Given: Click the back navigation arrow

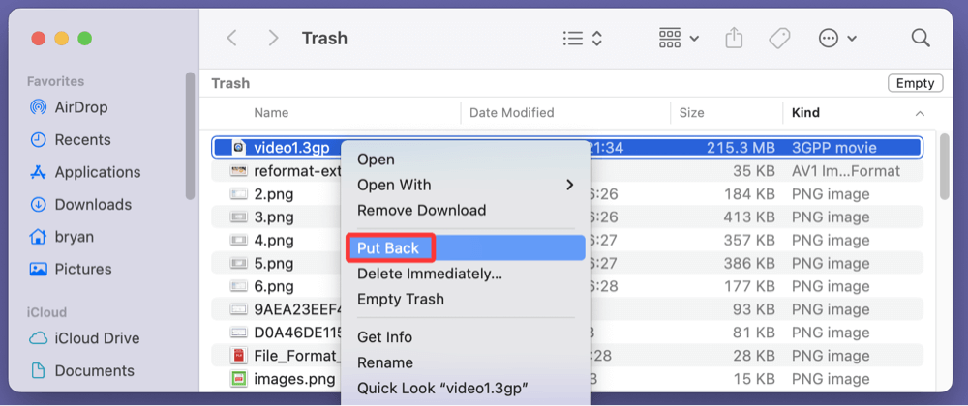Looking at the screenshot, I should 231,39.
